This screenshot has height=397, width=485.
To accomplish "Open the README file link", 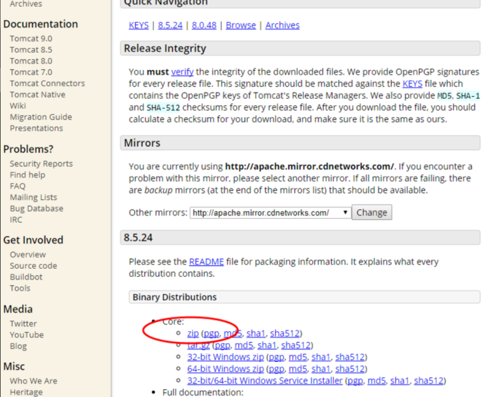I will (206, 262).
